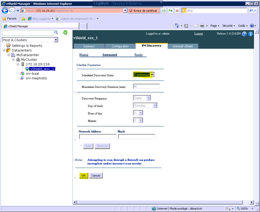Click the green refresh icon in sidebar

pos(65,33)
